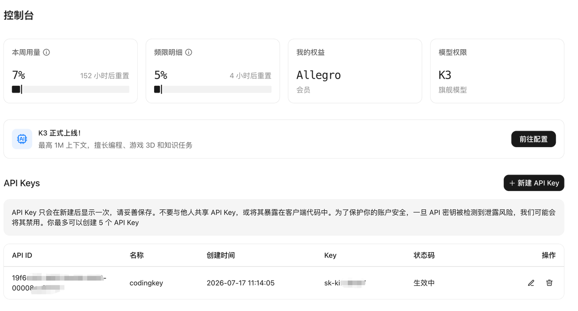Click the info icon beside 频限明细
578x311 pixels.
189,52
